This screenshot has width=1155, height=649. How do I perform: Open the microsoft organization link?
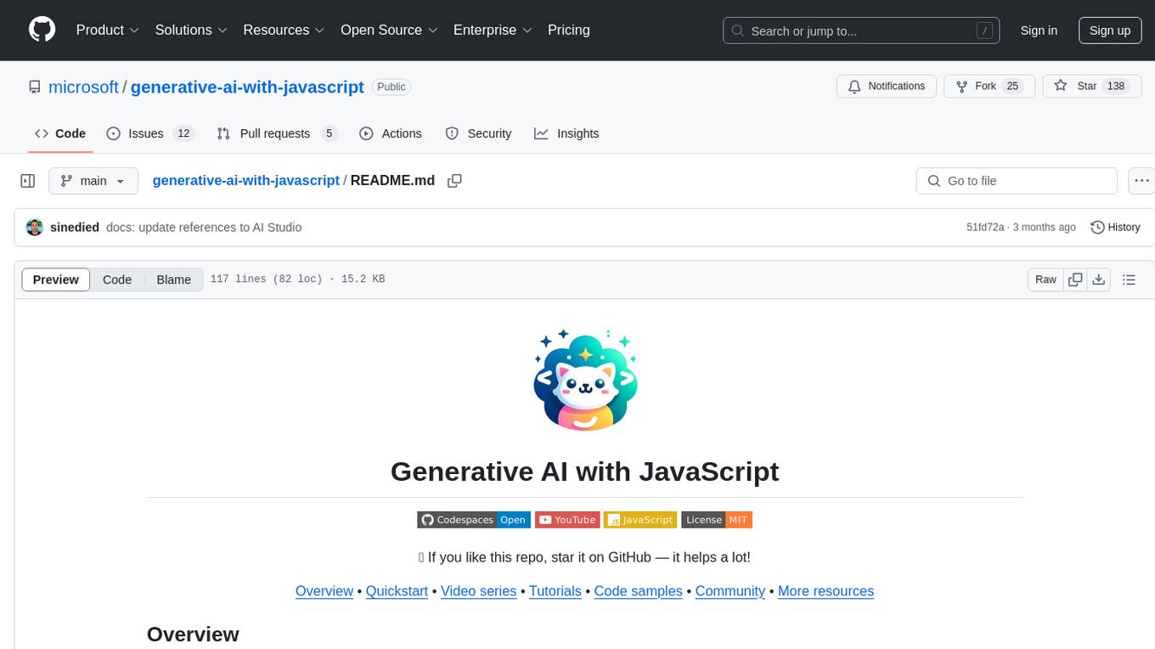coord(83,87)
